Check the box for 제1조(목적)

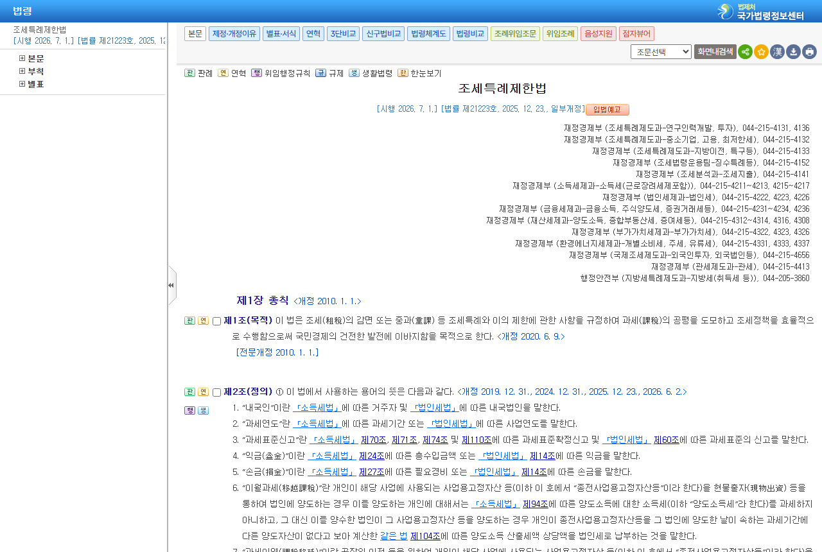pos(216,322)
